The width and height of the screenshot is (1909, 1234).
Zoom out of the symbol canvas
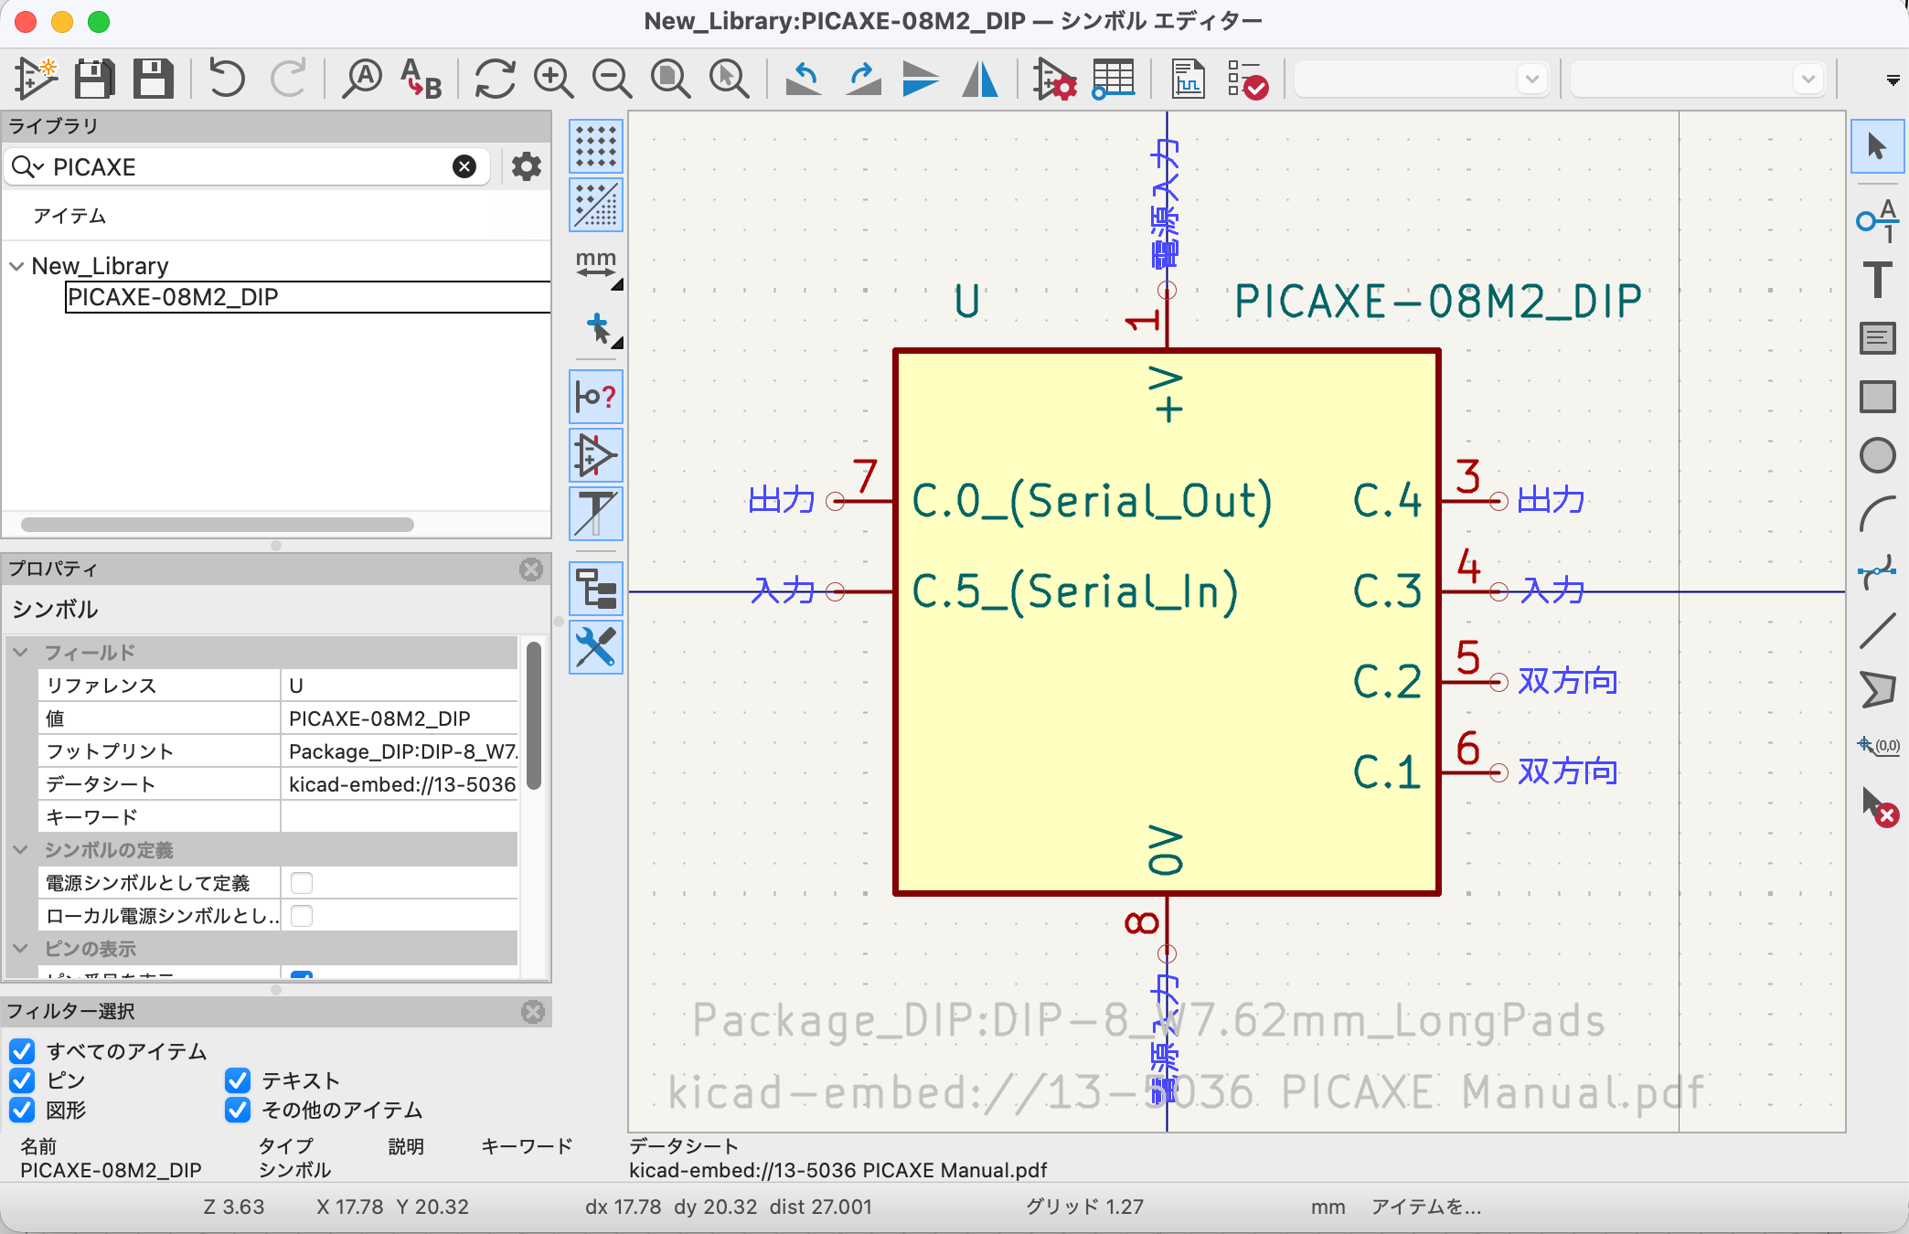(612, 79)
